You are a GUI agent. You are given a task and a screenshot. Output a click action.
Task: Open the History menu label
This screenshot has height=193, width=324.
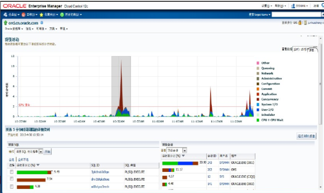[73, 15]
